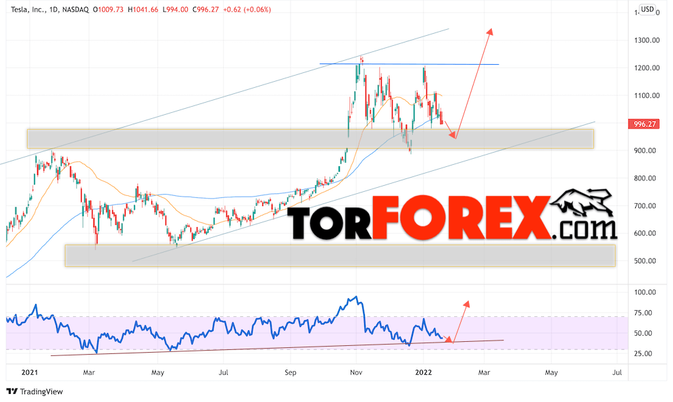Click the 900.00 price axis label

(x=647, y=151)
